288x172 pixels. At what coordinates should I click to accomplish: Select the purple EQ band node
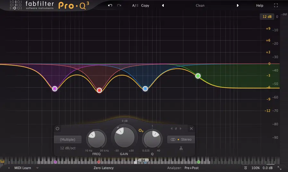[x=55, y=89]
